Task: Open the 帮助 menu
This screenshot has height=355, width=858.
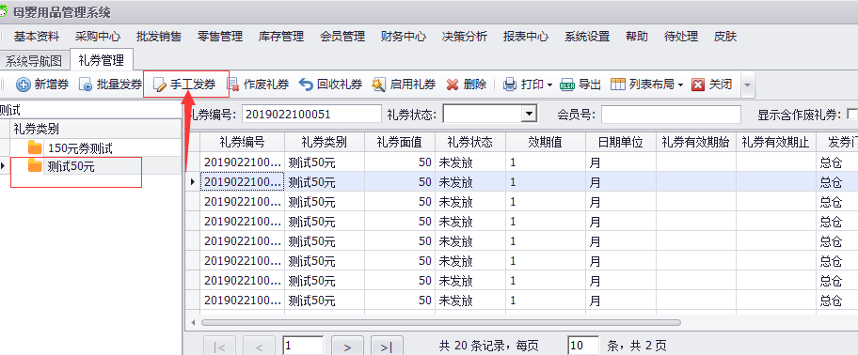Action: tap(637, 37)
